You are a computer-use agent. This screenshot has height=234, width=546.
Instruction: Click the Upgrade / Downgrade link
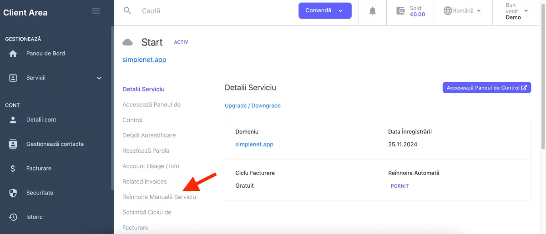[253, 105]
